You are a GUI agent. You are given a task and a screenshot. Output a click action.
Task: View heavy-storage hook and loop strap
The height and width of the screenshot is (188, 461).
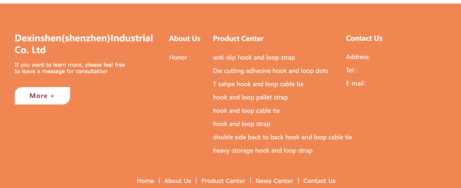click(x=263, y=151)
